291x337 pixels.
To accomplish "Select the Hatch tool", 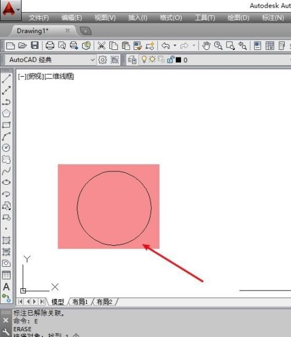I will coord(6,241).
